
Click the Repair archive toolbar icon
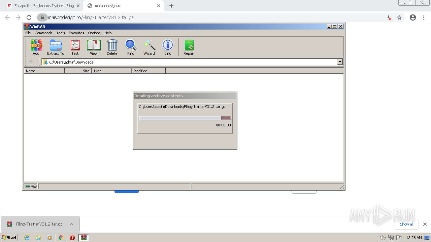(189, 47)
